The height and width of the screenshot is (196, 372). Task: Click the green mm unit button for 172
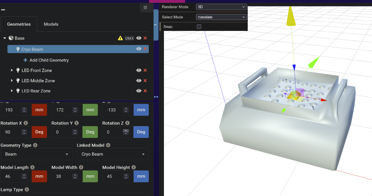tap(90, 110)
